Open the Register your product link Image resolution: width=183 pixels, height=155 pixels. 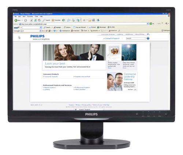click(82, 77)
